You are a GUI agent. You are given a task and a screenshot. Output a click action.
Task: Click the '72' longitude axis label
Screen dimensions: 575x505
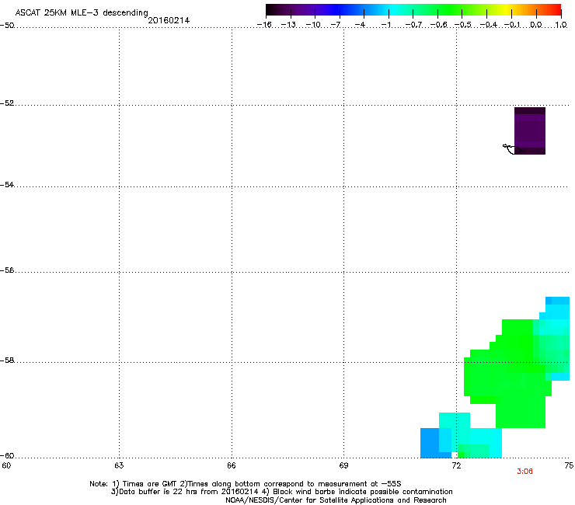click(456, 465)
